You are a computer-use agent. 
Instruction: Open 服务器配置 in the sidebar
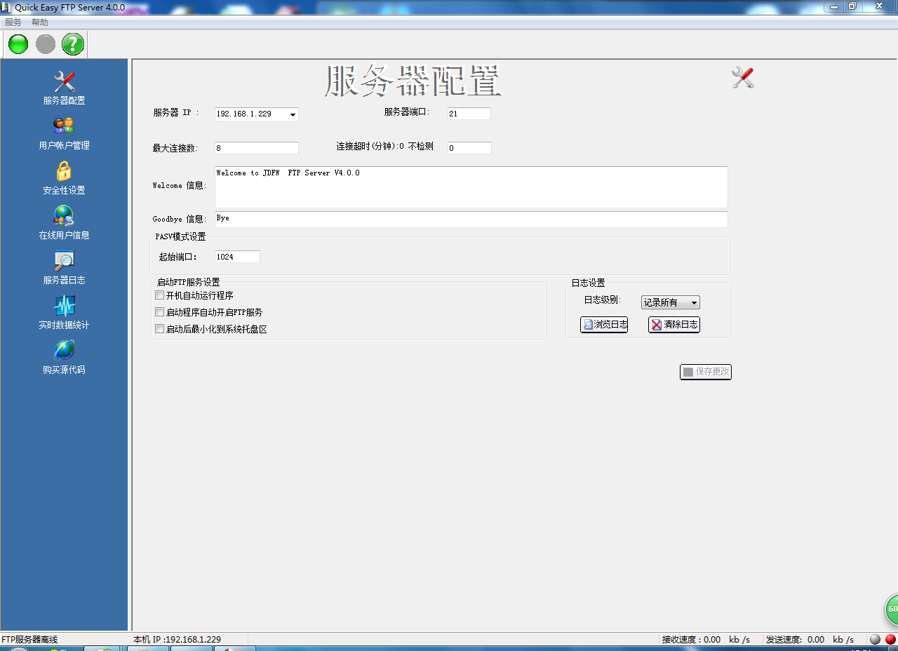64,88
